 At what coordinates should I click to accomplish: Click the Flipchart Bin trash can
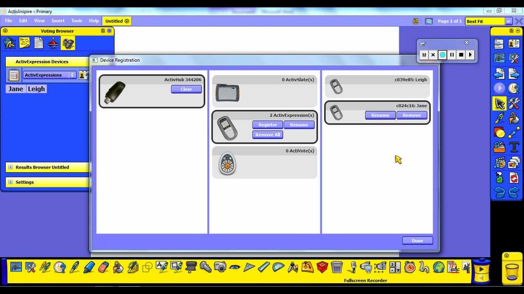click(512, 271)
